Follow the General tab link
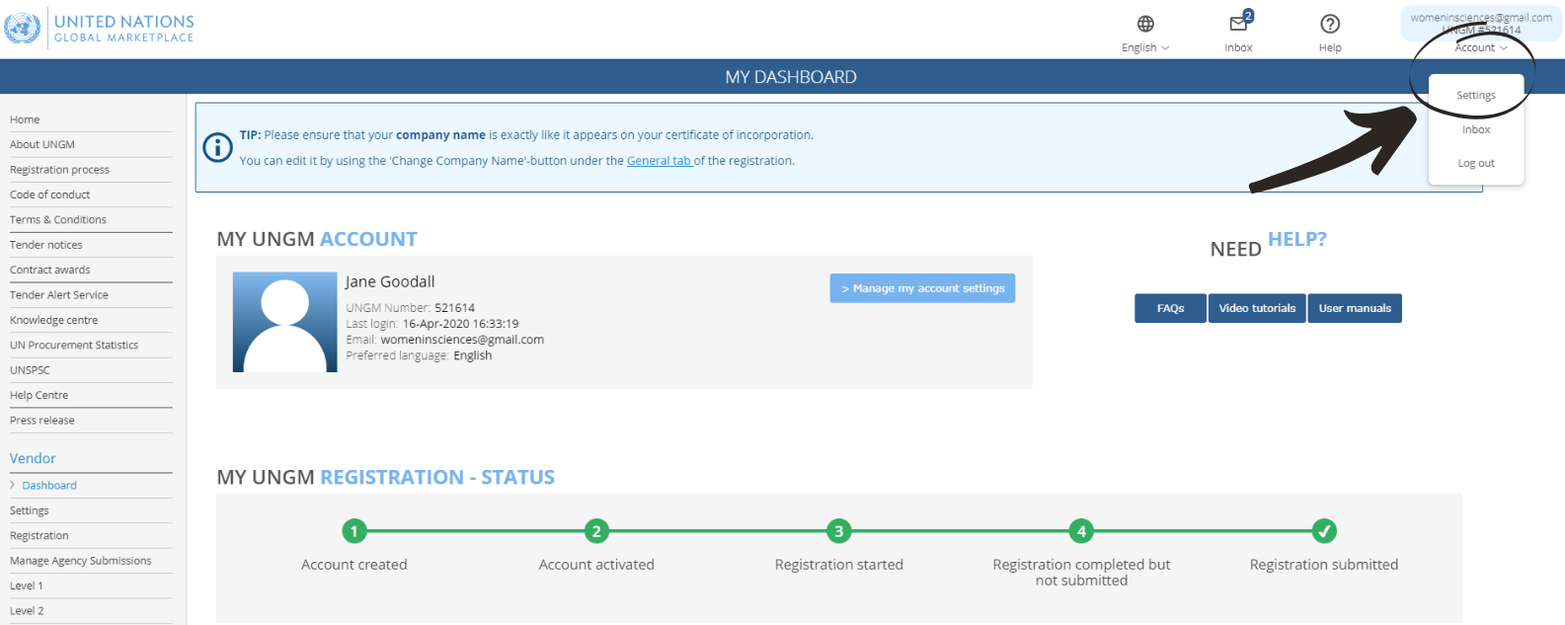 point(659,161)
